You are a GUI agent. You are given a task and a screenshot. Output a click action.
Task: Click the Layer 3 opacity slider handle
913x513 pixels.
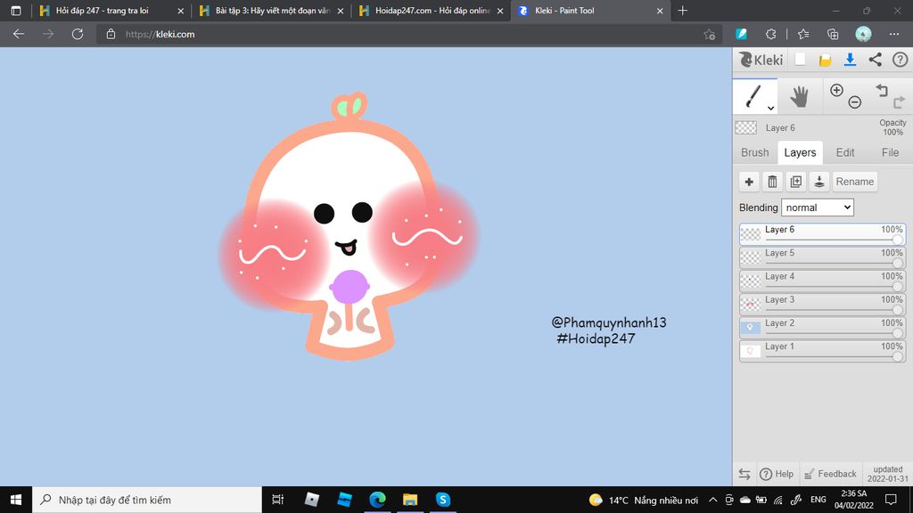(x=897, y=309)
